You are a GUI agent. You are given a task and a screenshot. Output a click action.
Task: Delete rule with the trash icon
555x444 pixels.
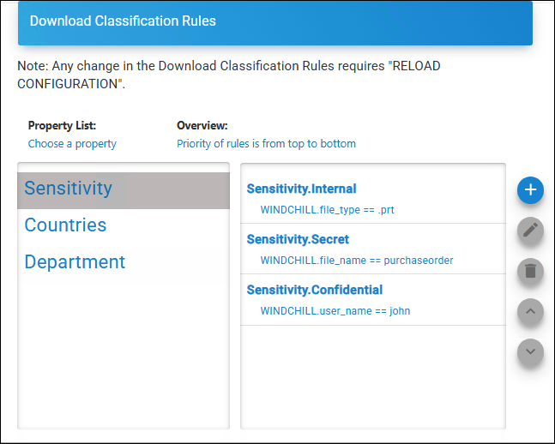click(530, 271)
